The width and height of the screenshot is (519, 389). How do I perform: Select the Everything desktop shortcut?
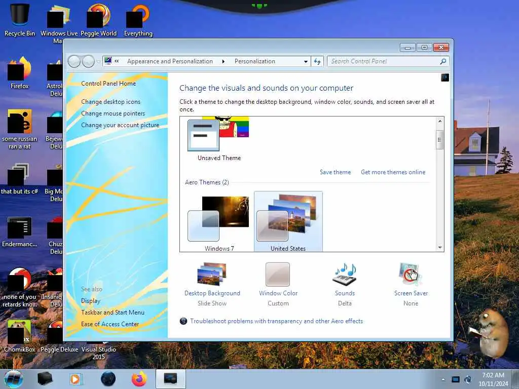pyautogui.click(x=138, y=20)
